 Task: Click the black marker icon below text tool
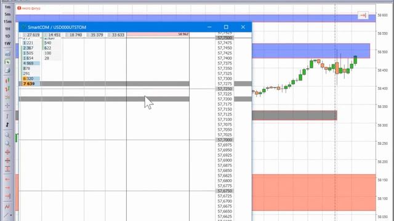click(x=7, y=125)
